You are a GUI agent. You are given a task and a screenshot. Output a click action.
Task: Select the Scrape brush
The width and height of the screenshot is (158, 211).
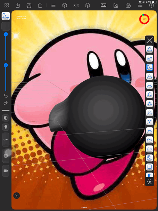click(x=150, y=131)
